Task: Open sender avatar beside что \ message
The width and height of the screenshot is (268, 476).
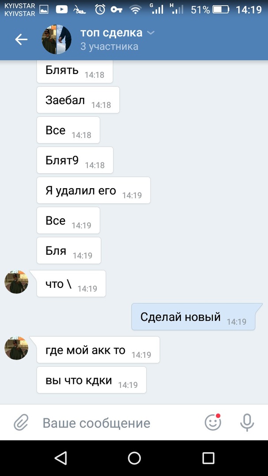Action: pos(16,282)
